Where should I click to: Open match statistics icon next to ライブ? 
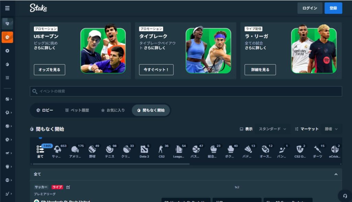tap(68, 187)
